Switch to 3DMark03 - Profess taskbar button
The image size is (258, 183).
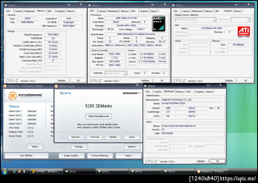pos(212,171)
